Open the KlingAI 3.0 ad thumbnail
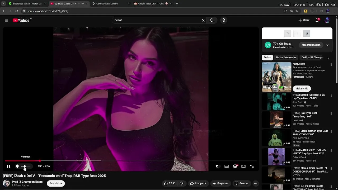The width and height of the screenshot is (338, 190). pos(276,77)
